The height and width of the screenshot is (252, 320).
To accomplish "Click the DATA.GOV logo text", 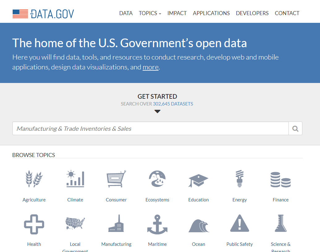I will point(52,14).
